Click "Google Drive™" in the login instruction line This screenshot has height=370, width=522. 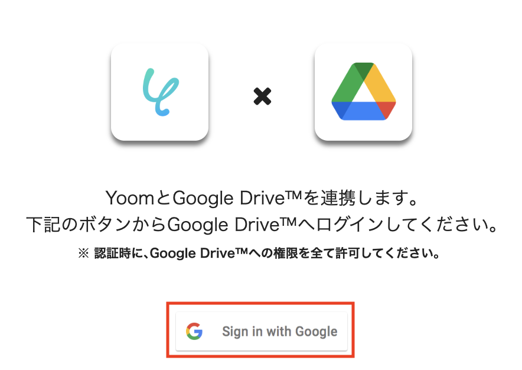tap(231, 225)
